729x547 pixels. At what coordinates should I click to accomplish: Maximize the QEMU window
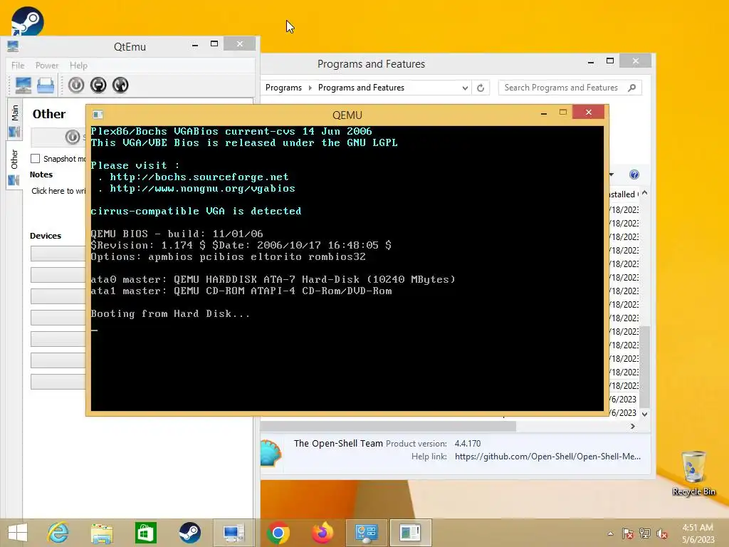pos(563,112)
